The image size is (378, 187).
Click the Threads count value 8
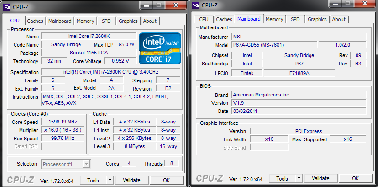pos(171,163)
